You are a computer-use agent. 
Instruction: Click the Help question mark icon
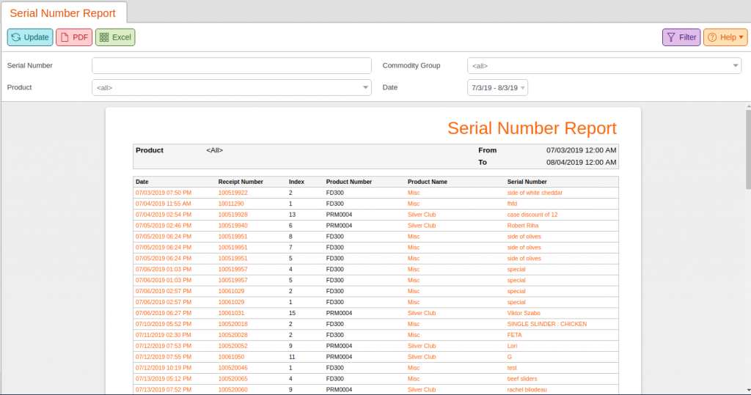tap(712, 37)
